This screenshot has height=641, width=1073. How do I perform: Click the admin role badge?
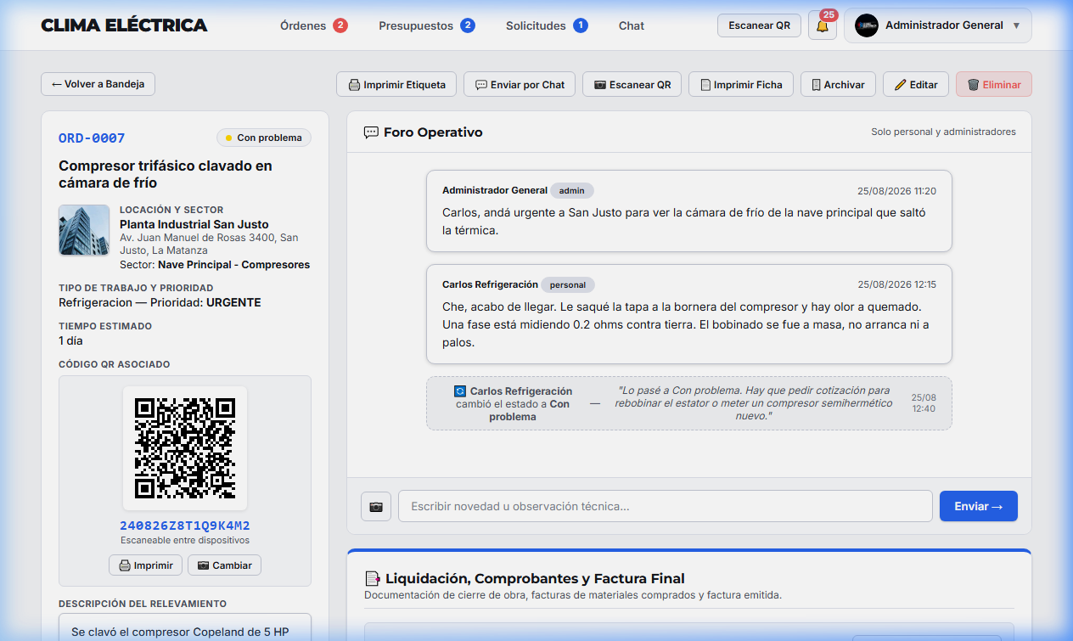click(x=572, y=191)
